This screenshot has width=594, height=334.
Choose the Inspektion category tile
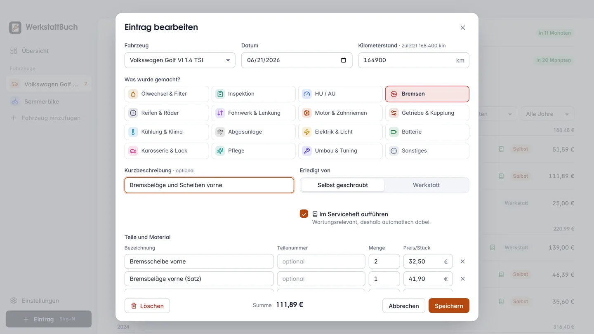click(253, 94)
